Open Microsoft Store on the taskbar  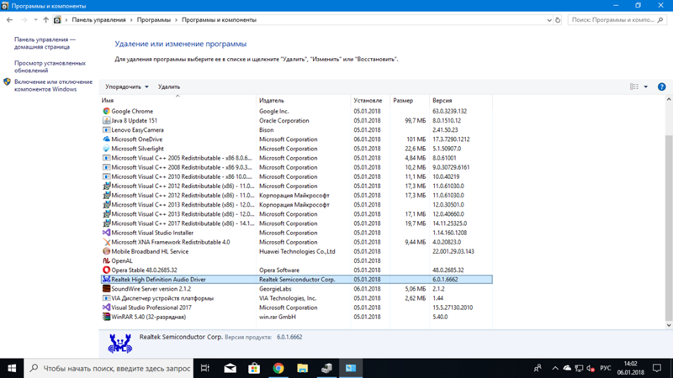[254, 368]
